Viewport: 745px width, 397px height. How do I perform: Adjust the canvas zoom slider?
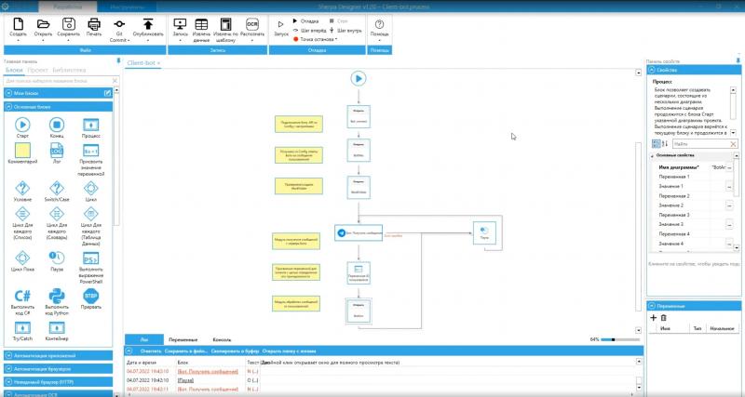619,339
